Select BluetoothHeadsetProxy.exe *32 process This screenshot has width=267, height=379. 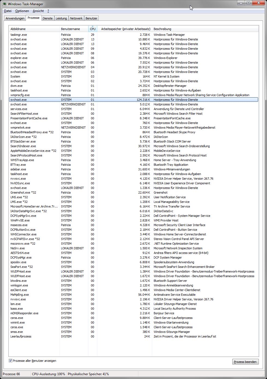(x=134, y=132)
